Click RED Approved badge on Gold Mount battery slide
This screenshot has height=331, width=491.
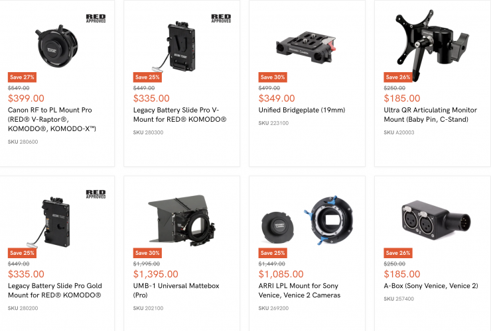pyautogui.click(x=96, y=194)
